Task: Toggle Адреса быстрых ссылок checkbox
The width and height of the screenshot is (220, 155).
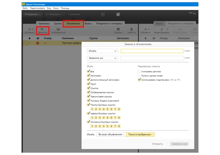Action: click(88, 113)
